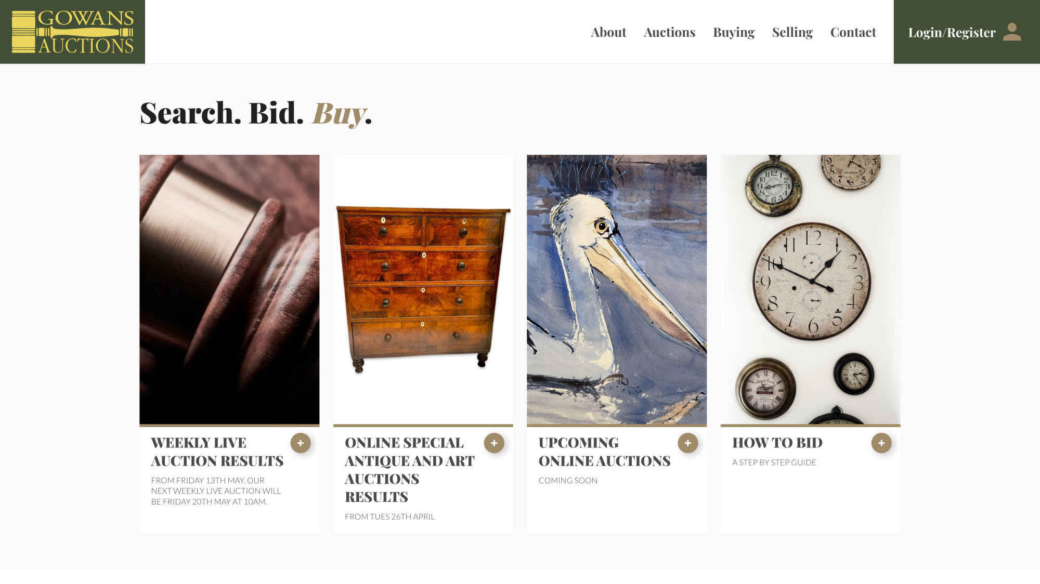The width and height of the screenshot is (1040, 584).
Task: Open the Auctions menu item
Action: [669, 32]
